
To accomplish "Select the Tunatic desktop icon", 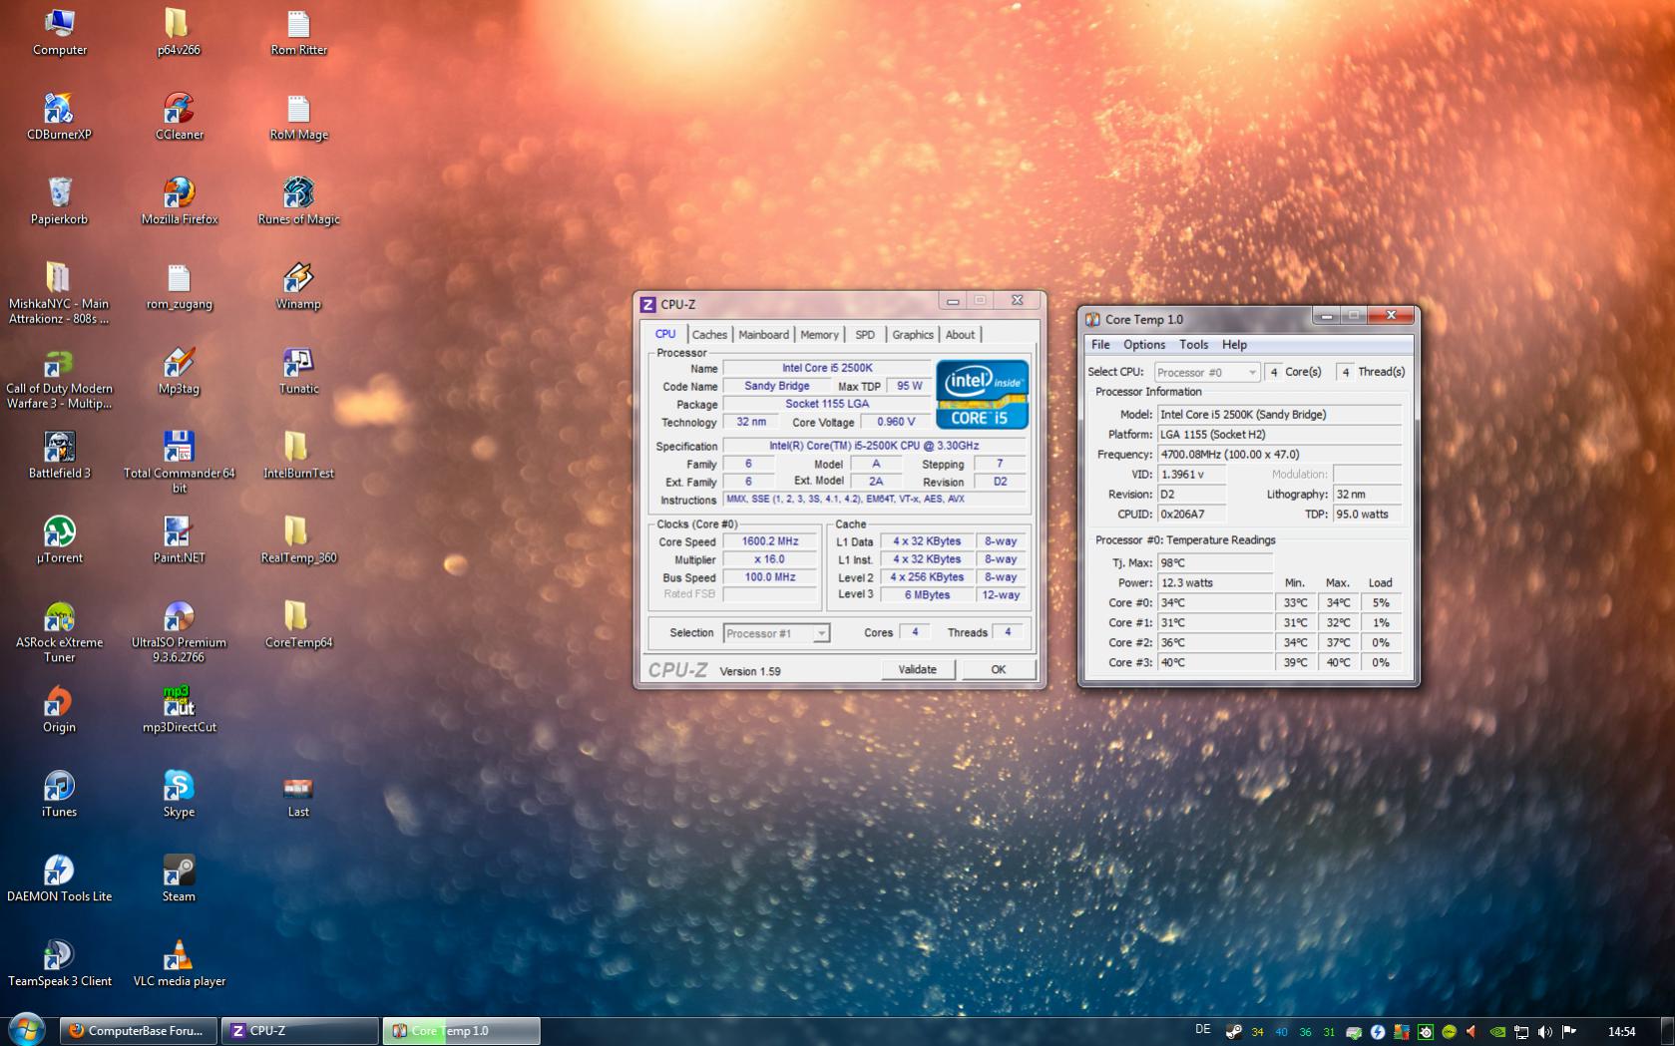I will pyautogui.click(x=298, y=371).
